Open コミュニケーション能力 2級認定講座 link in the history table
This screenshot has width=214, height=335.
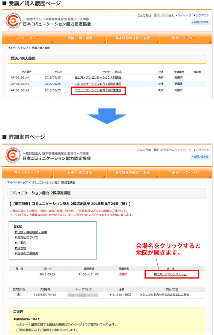[98, 90]
